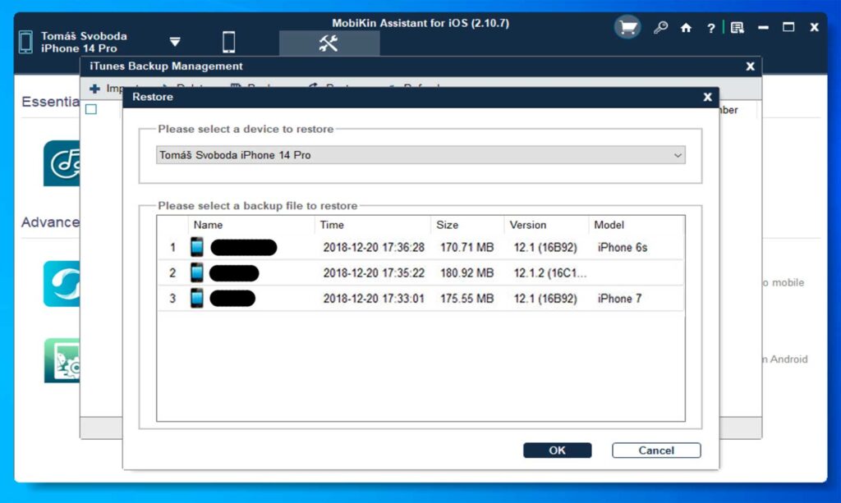Click the Import plus icon in toolbar
841x503 pixels.
click(x=95, y=89)
